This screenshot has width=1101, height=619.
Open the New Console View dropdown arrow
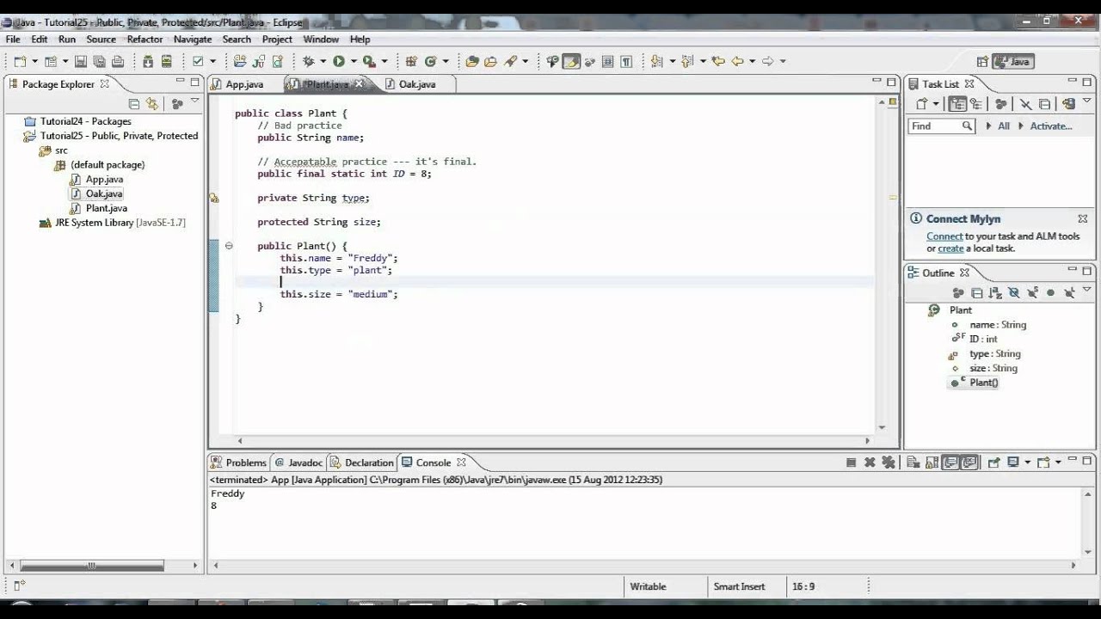(x=1058, y=463)
